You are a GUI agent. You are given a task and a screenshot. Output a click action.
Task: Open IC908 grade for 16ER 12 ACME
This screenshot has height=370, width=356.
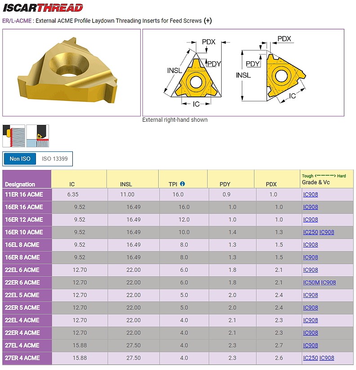pyautogui.click(x=310, y=219)
